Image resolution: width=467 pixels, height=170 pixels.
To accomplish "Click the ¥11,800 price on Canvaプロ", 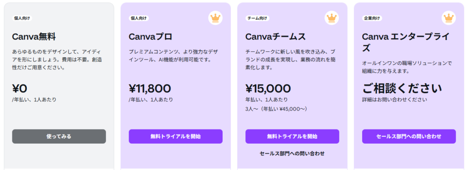I will click(150, 89).
